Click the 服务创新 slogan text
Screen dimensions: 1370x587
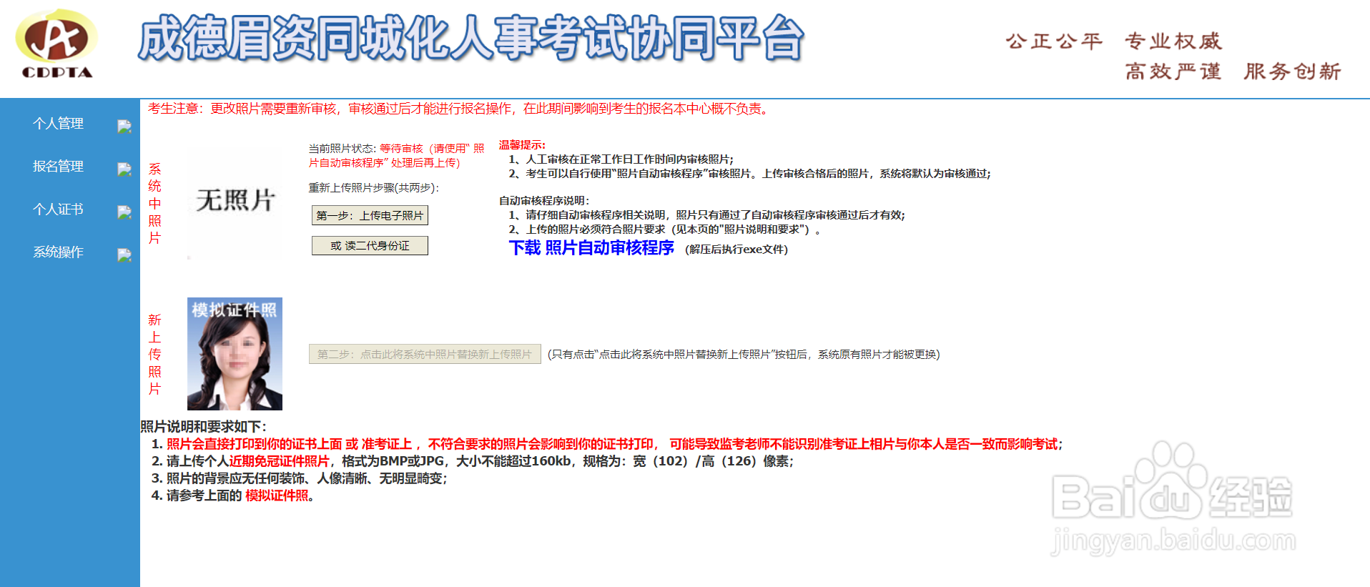click(1293, 71)
